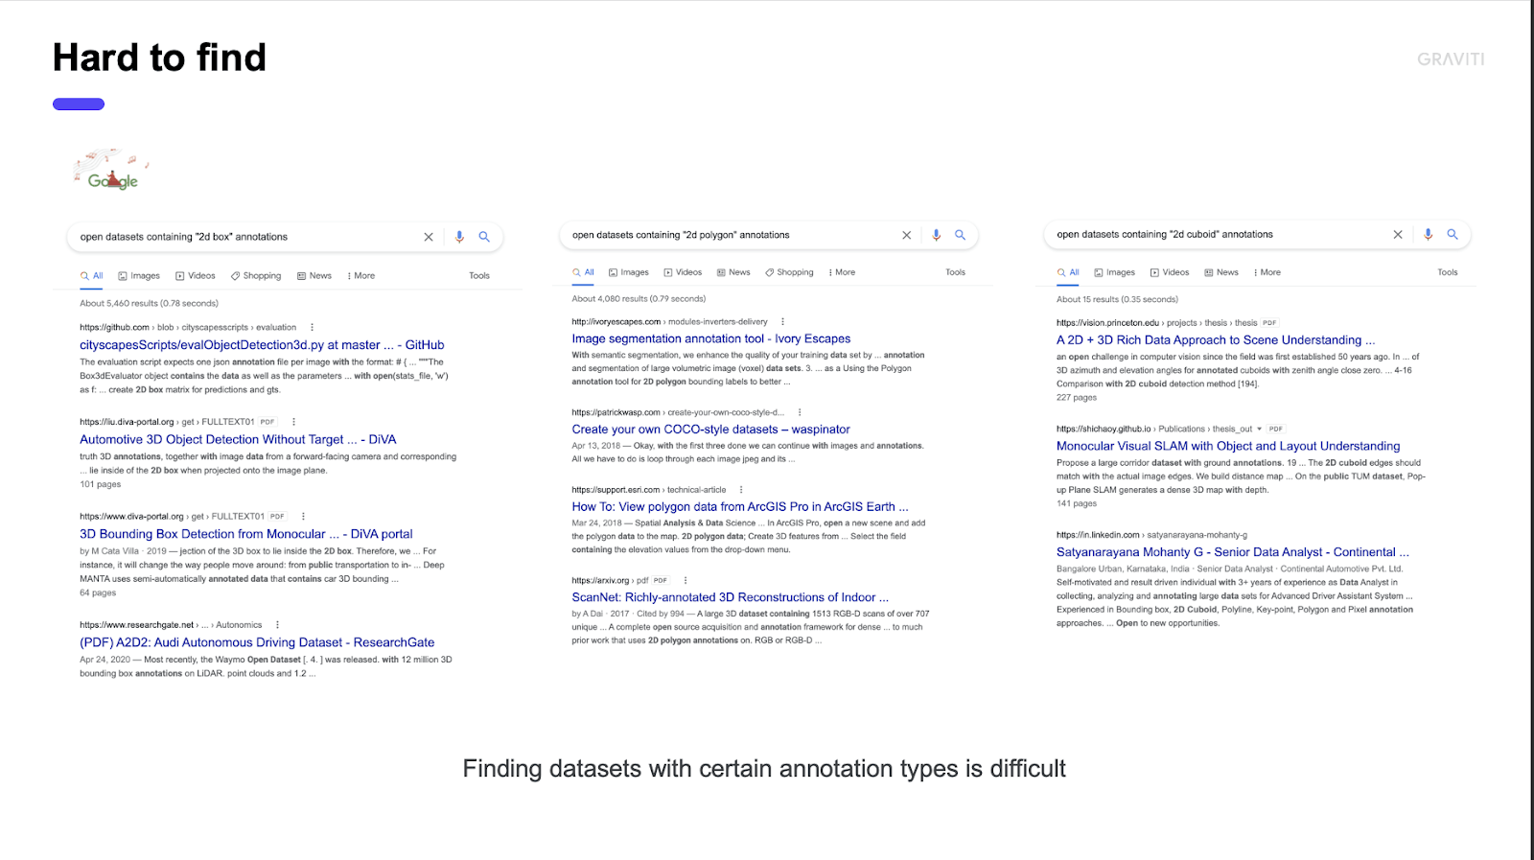
Task: Clear the "2d cuboid" search text
Action: click(x=1398, y=234)
